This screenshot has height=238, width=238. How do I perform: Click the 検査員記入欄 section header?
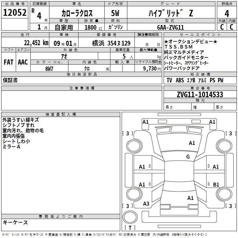point(61,115)
